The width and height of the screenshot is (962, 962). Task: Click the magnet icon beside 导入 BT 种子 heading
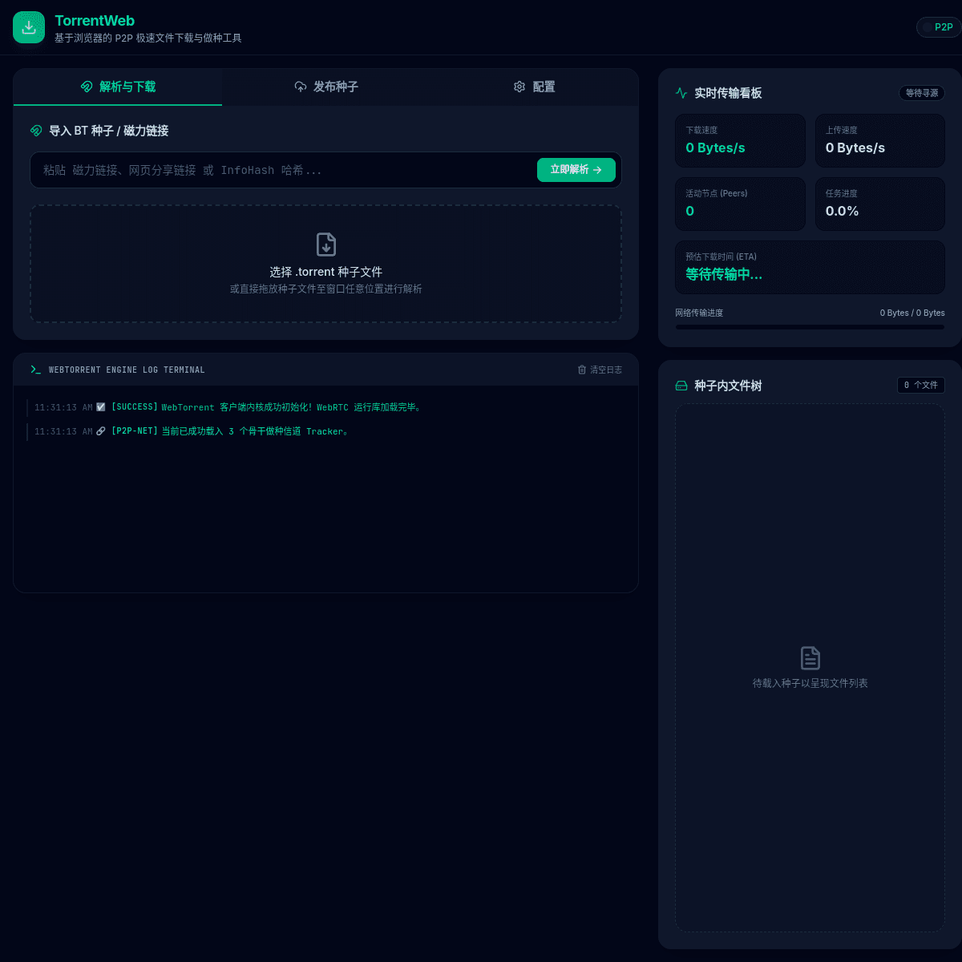pos(36,131)
